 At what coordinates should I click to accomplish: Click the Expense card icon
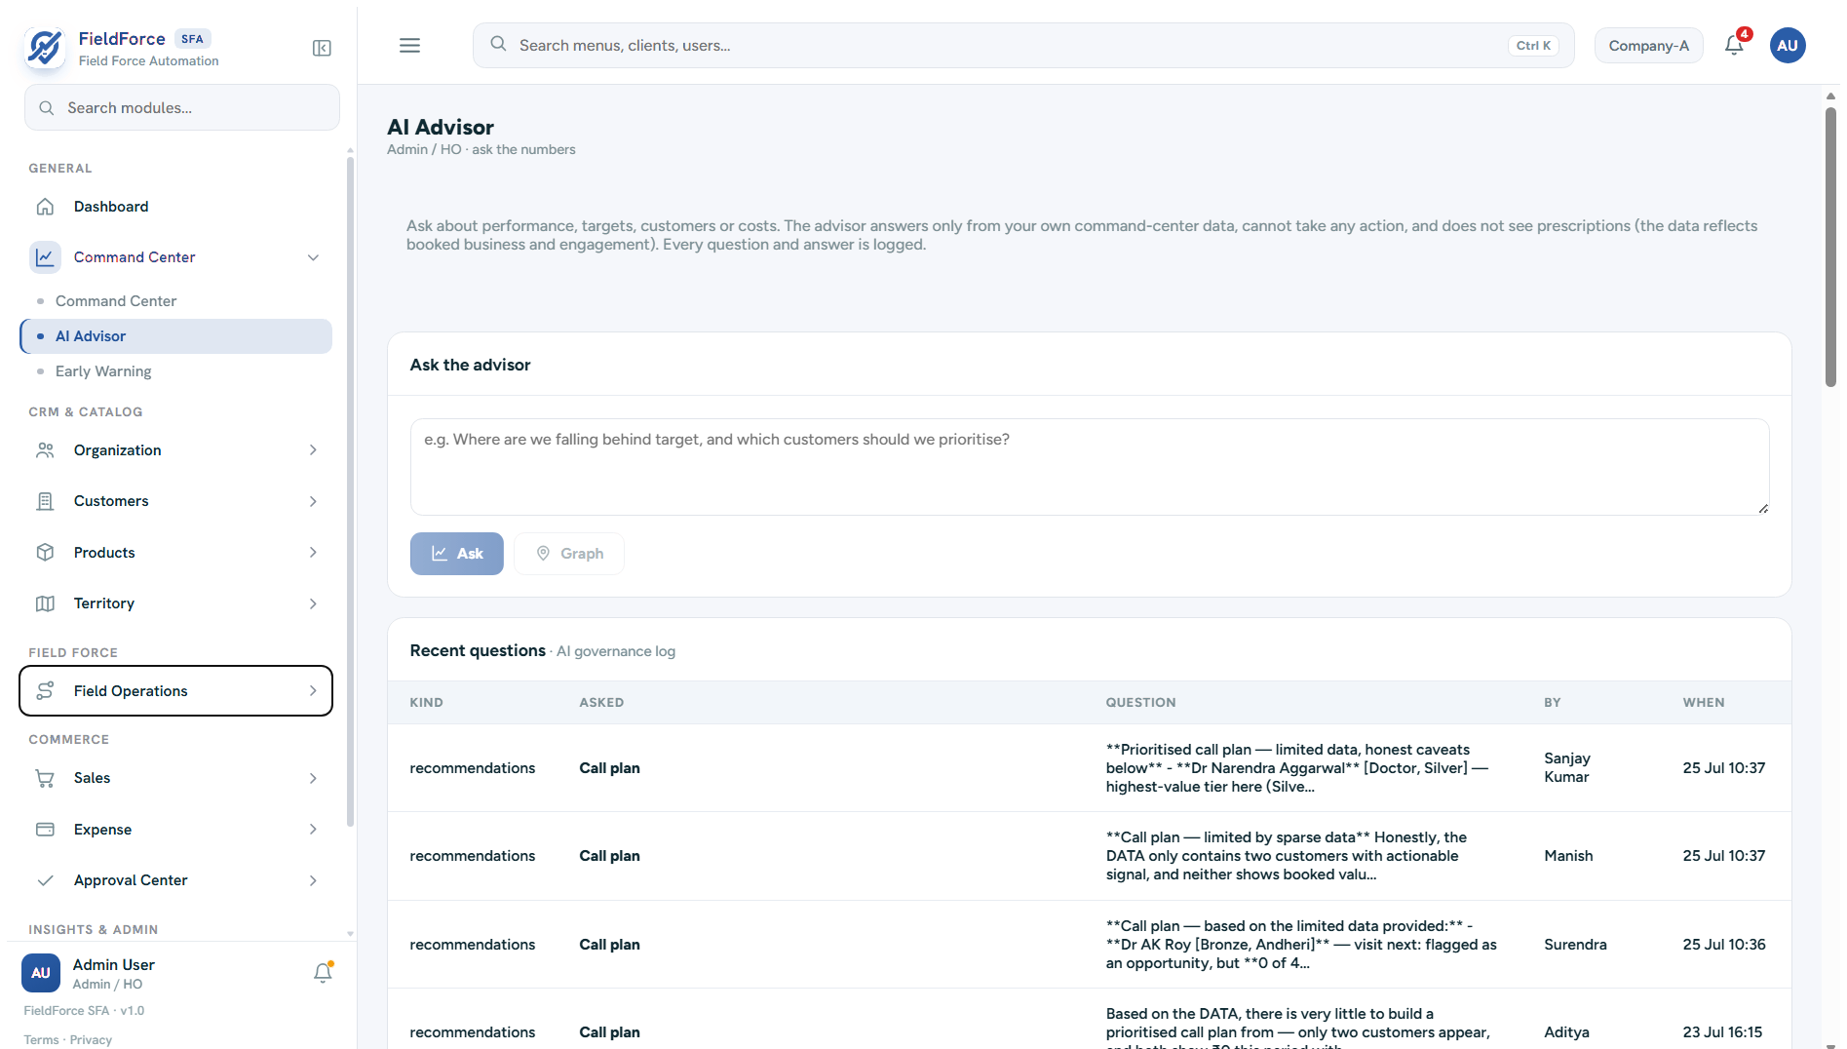pos(45,830)
